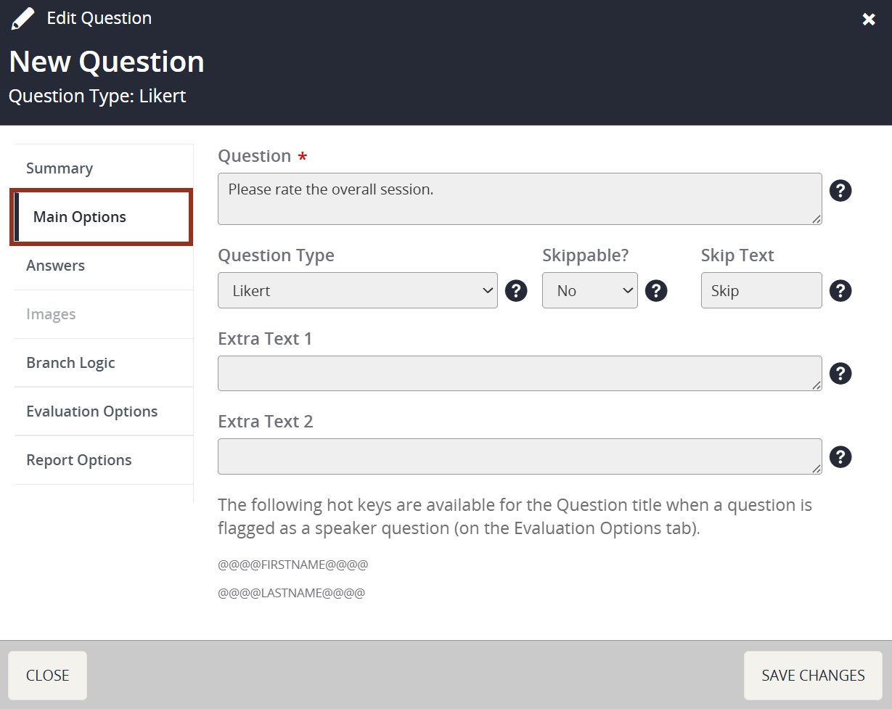Open the Evaluation Options tab
This screenshot has width=892, height=709.
pos(104,411)
